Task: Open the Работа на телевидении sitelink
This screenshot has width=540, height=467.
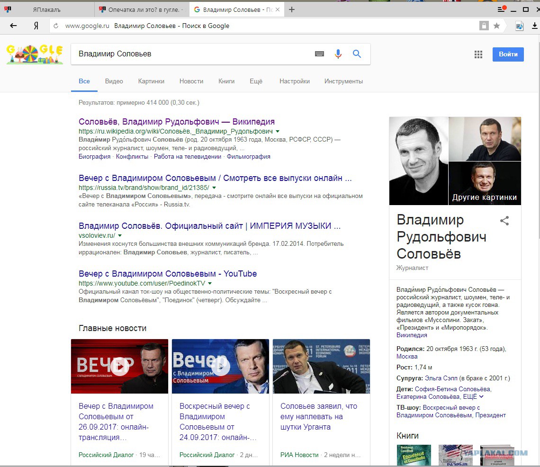Action: pos(188,157)
